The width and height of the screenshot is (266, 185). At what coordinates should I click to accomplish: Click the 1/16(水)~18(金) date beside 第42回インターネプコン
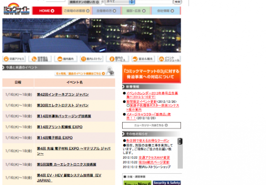[19, 94]
